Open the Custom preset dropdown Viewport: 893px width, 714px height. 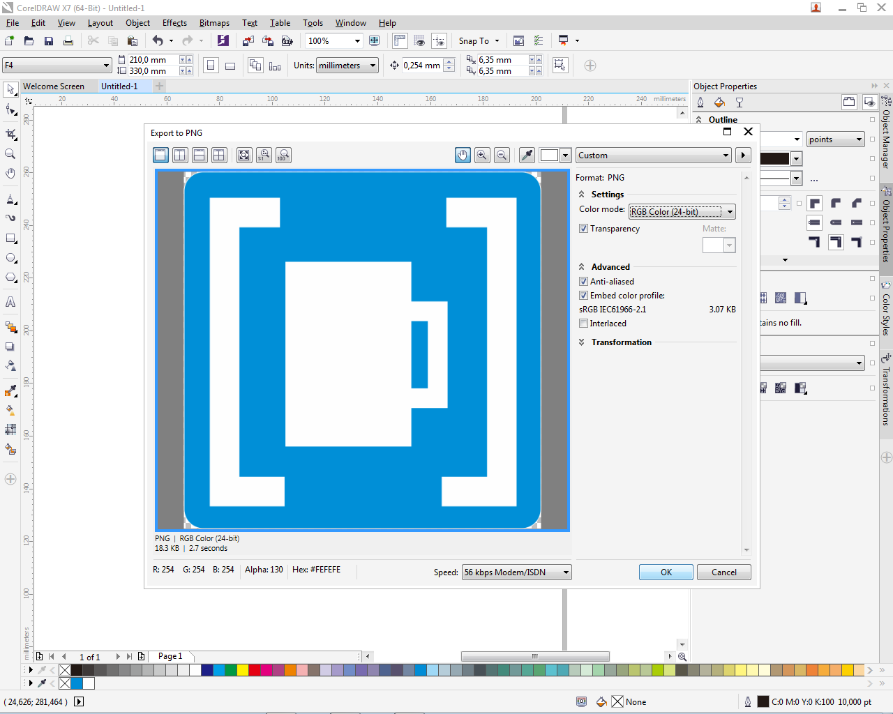click(x=653, y=155)
